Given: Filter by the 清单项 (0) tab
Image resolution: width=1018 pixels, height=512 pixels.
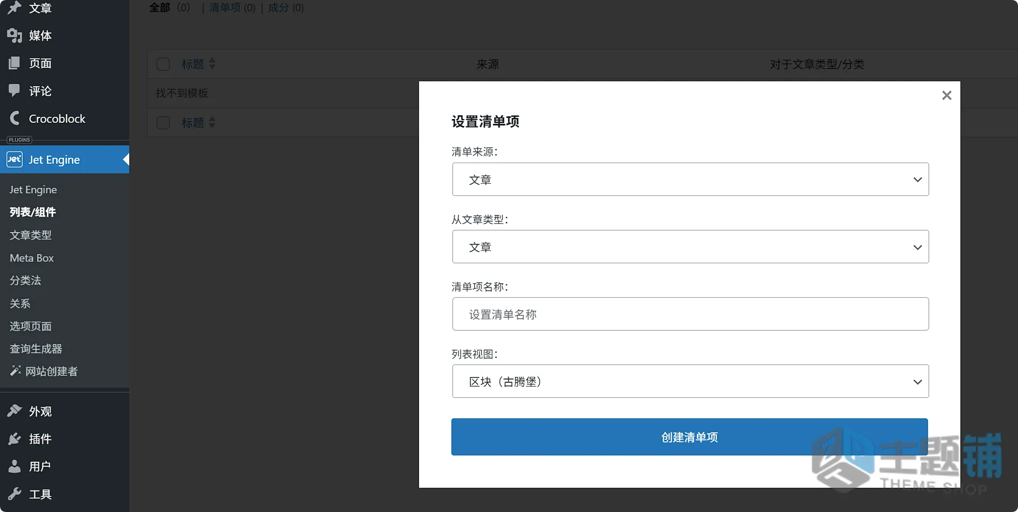Looking at the screenshot, I should tap(232, 8).
